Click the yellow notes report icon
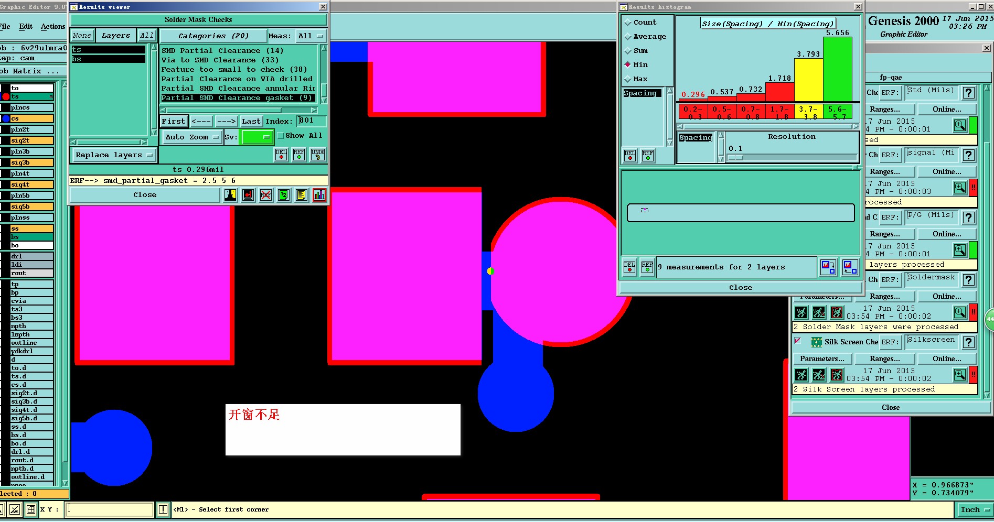The width and height of the screenshot is (994, 522). [x=301, y=195]
